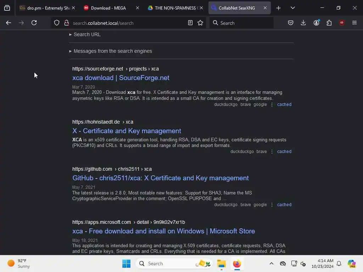Screen dimensions: 363x272
Task: Open Firefox View tab overview icon
Action: [7, 8]
